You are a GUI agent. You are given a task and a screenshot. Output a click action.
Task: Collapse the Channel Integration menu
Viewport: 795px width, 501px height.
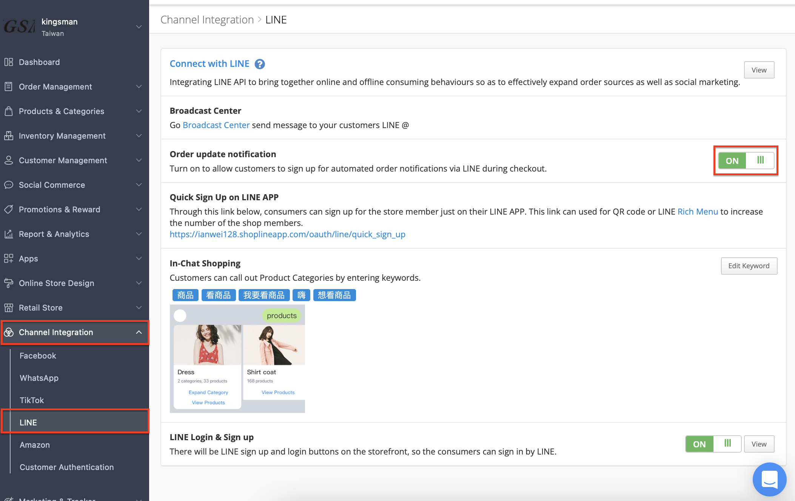pyautogui.click(x=139, y=332)
